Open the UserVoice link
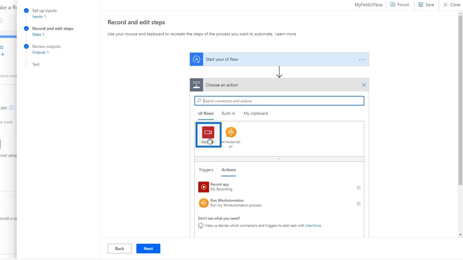 coord(313,226)
